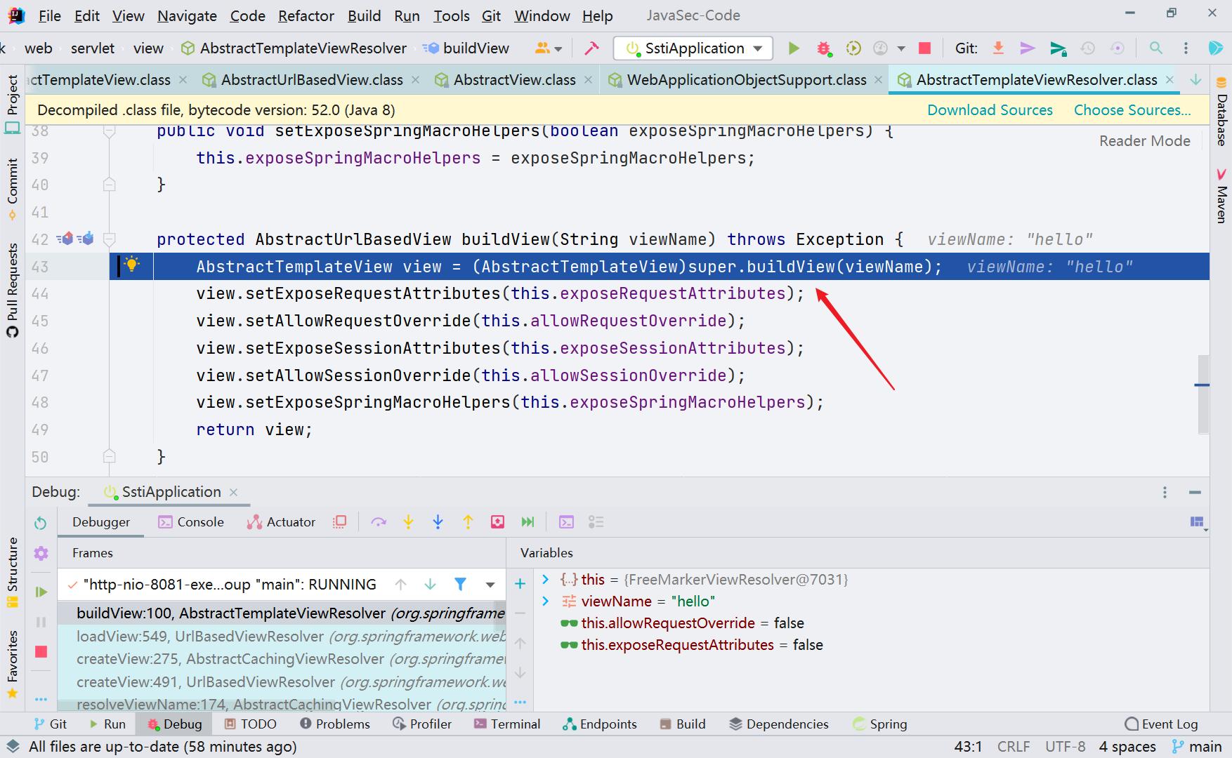Add a new watch with the plus button
The image size is (1232, 758).
[520, 583]
